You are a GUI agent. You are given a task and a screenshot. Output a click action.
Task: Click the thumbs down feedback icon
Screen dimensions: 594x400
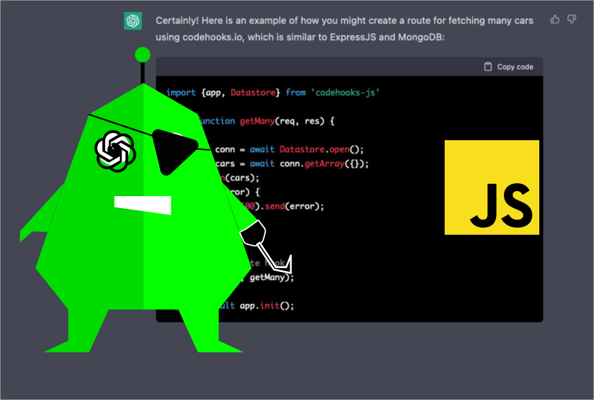tap(571, 19)
